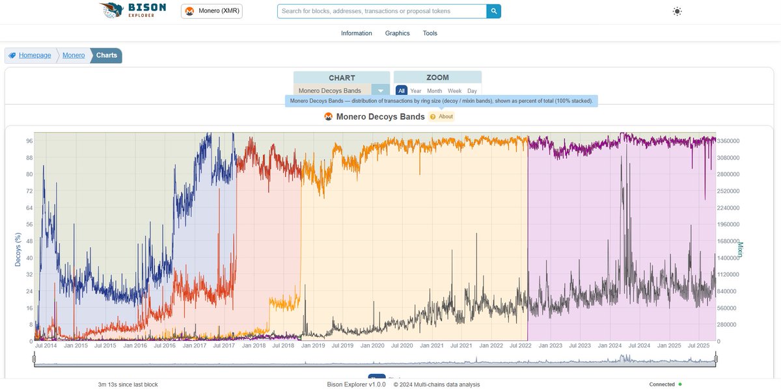Select the Month zoom option
781x389 pixels.
tap(435, 91)
